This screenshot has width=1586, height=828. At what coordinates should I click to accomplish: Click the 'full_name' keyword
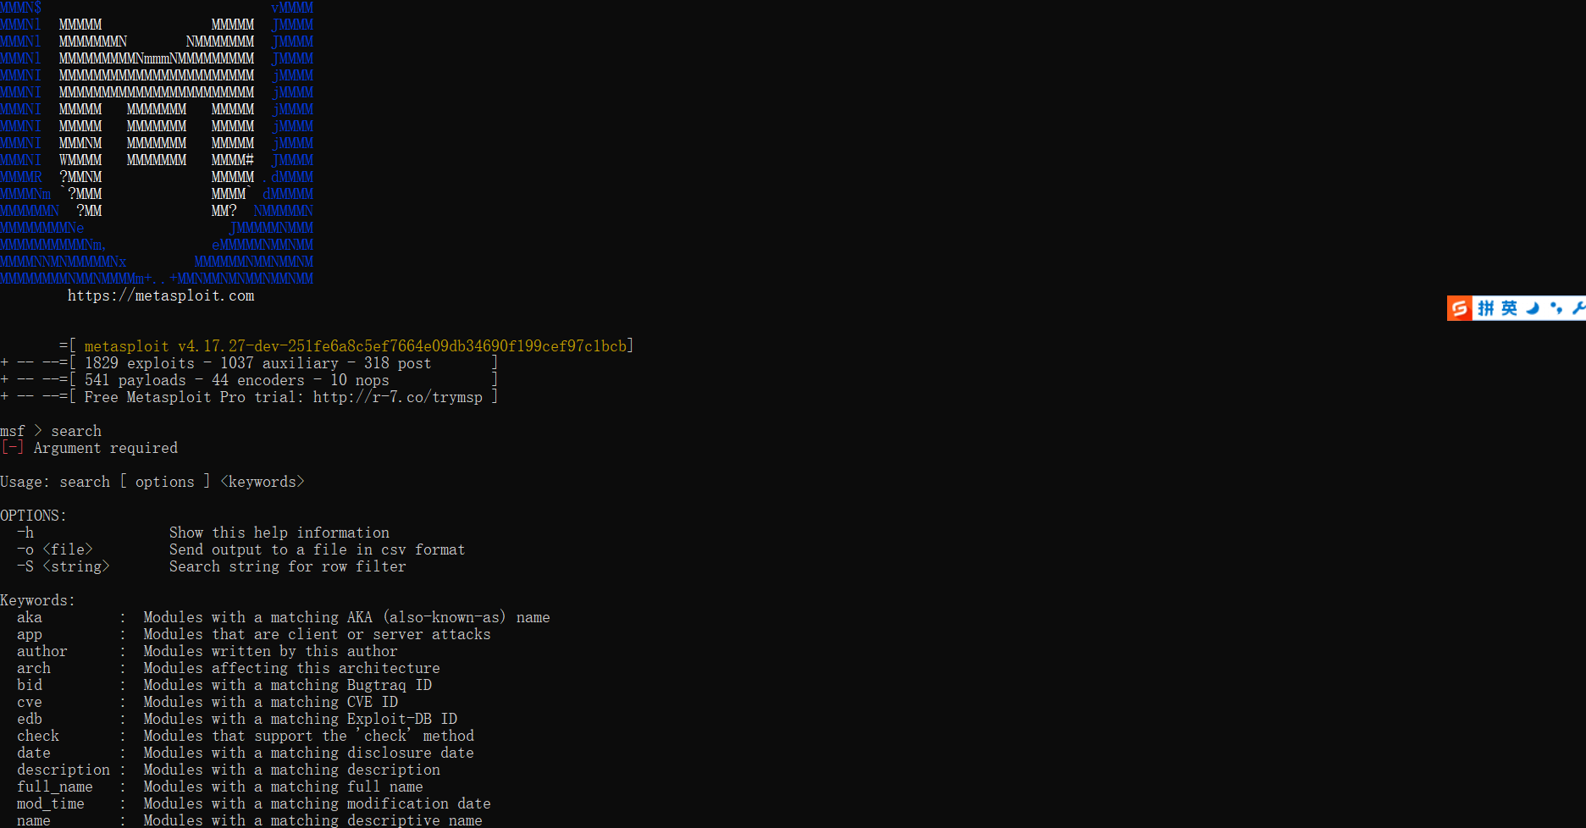tap(55, 787)
